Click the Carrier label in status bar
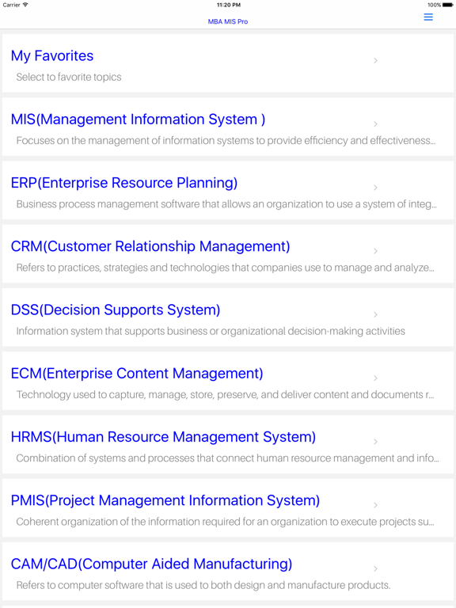The height and width of the screenshot is (608, 456). (11, 5)
